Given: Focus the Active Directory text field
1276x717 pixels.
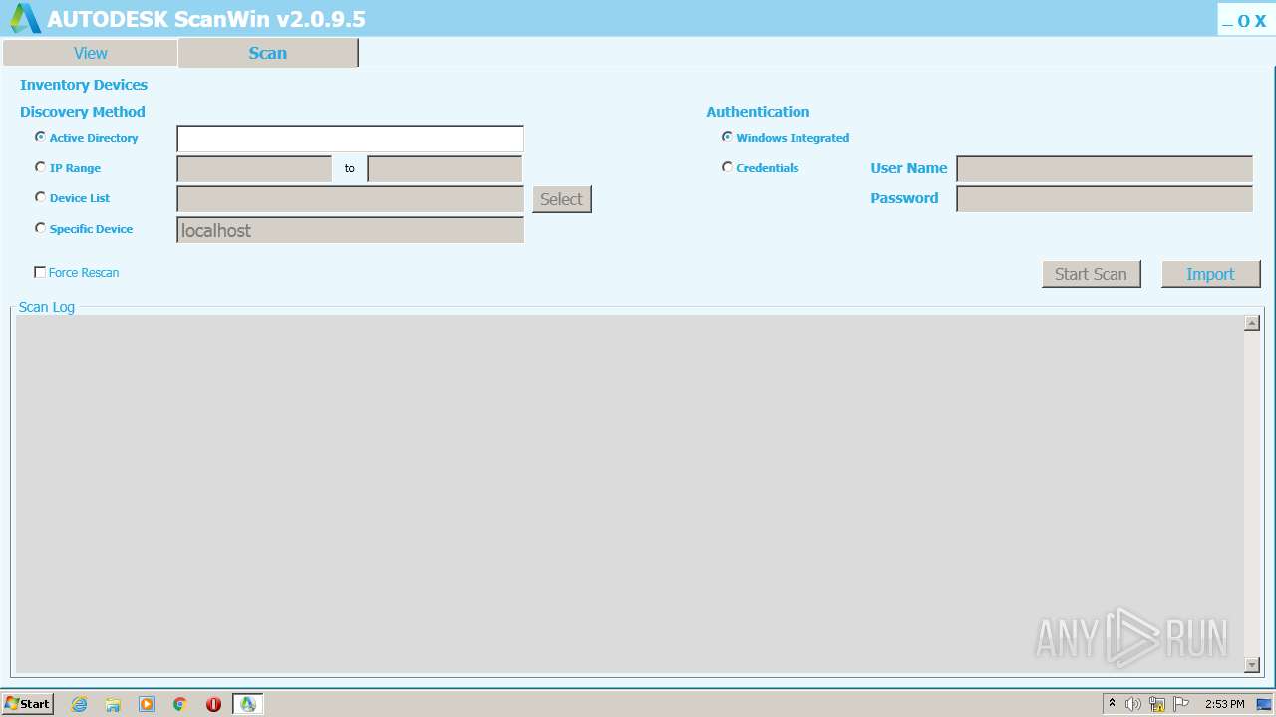Looking at the screenshot, I should point(350,139).
